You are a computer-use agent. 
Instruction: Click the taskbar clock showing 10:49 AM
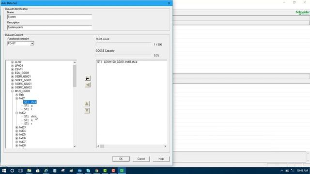pyautogui.click(x=302, y=171)
